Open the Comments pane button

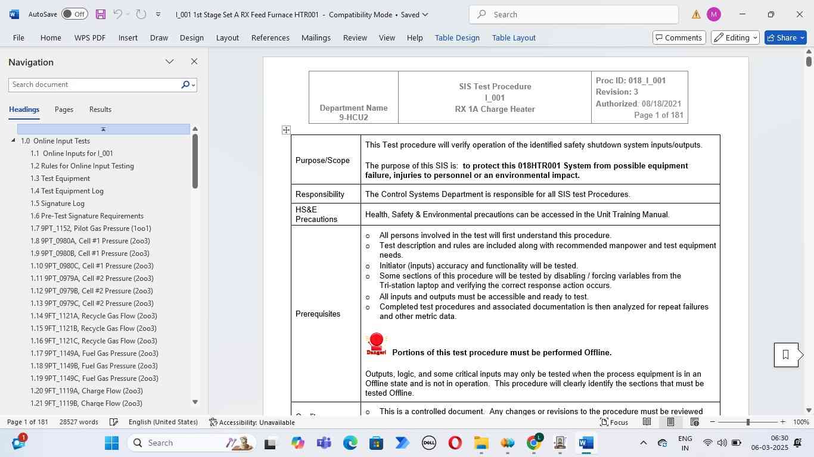tap(679, 37)
